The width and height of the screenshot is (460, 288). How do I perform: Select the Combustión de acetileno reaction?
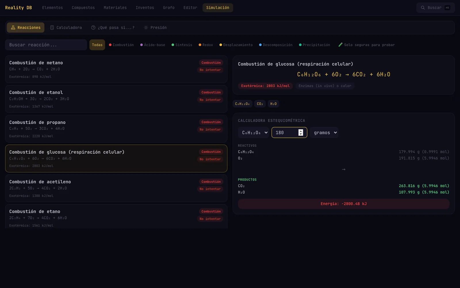(116, 188)
